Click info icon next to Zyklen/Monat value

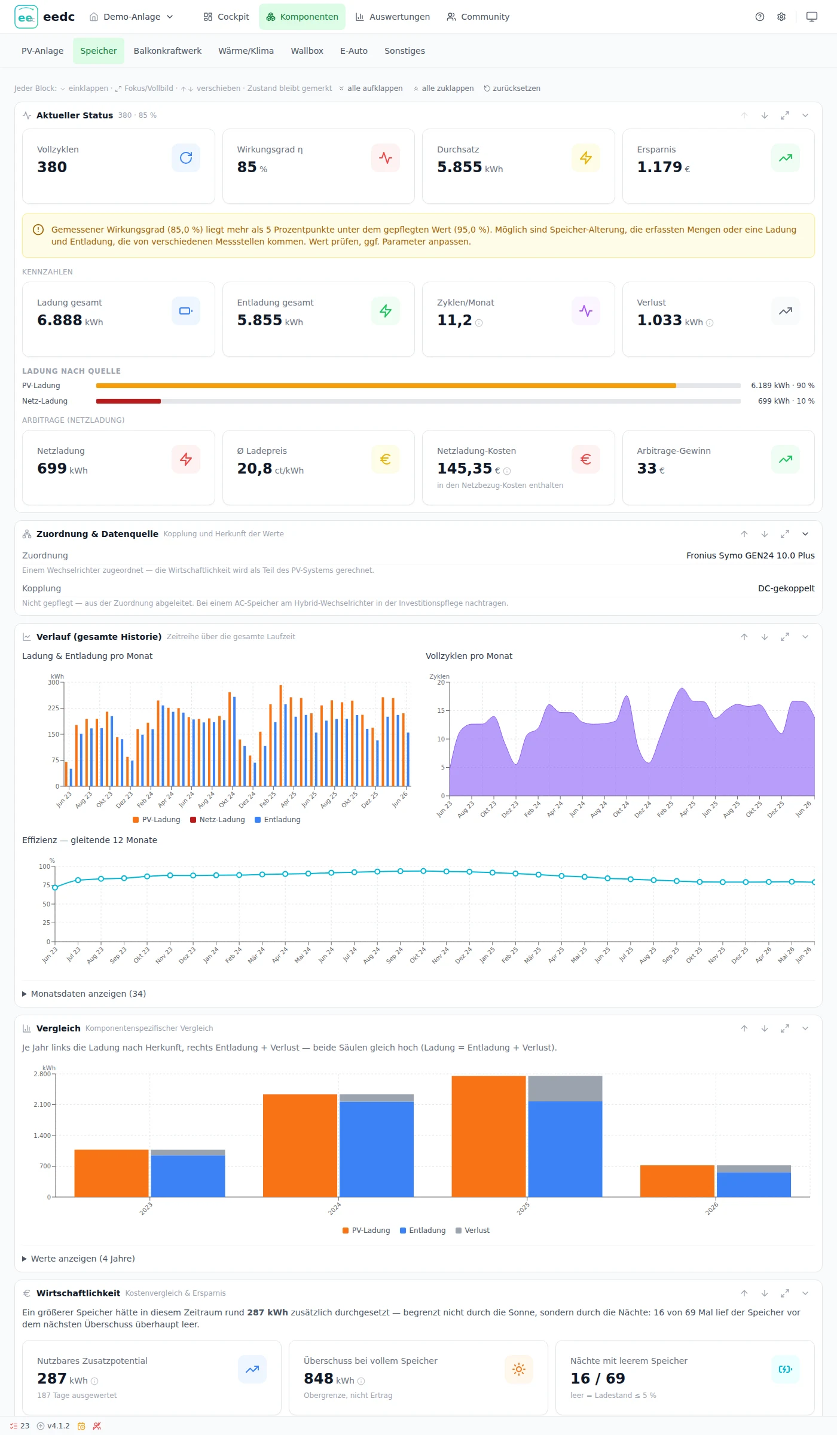479,323
